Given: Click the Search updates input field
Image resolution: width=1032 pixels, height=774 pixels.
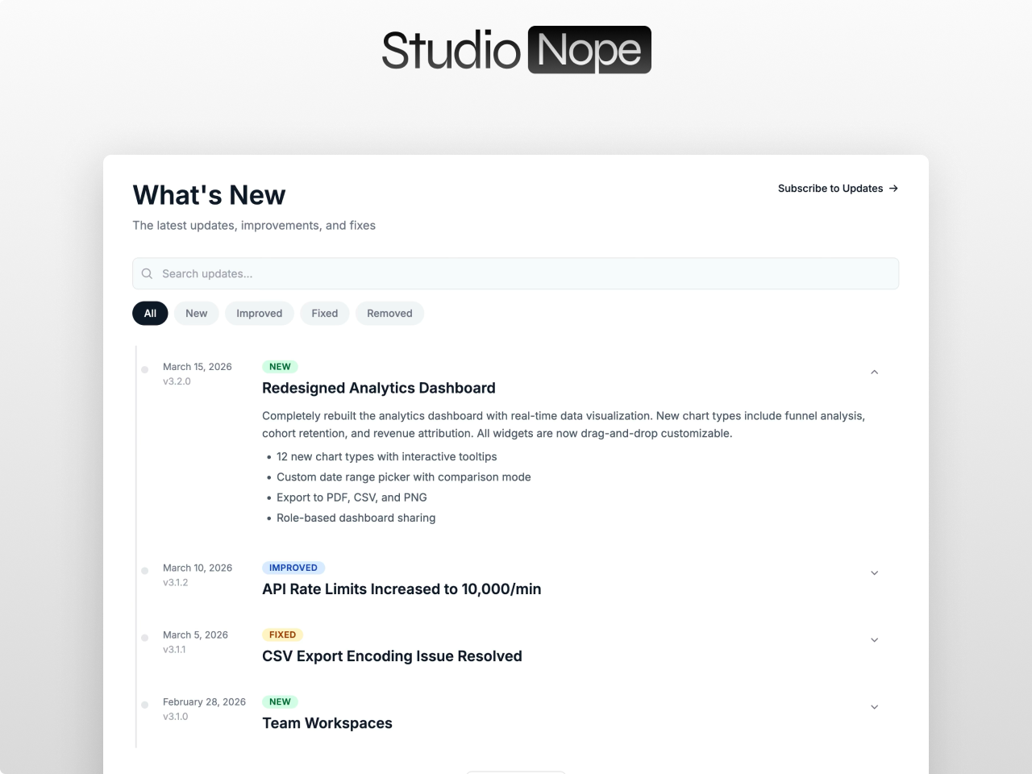Looking at the screenshot, I should tap(516, 273).
